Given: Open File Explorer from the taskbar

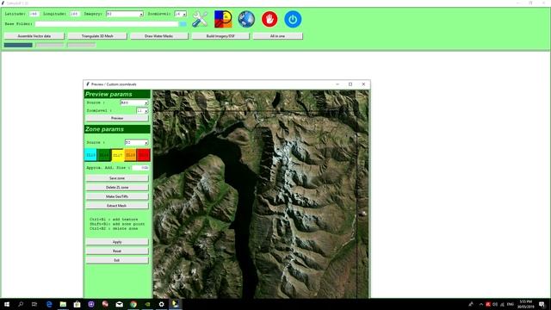Looking at the screenshot, I should coord(63,304).
